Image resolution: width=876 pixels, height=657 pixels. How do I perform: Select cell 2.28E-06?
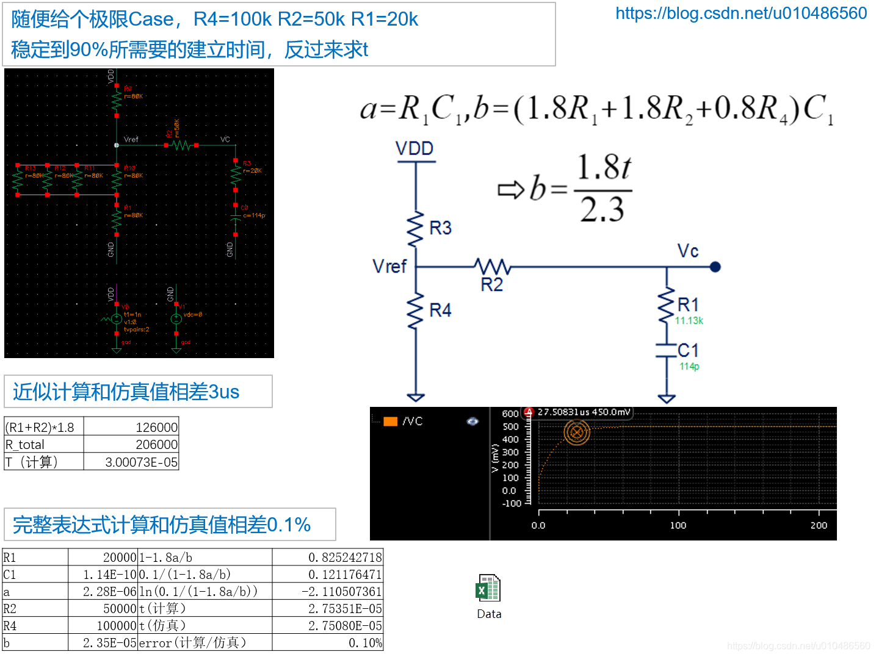point(103,591)
